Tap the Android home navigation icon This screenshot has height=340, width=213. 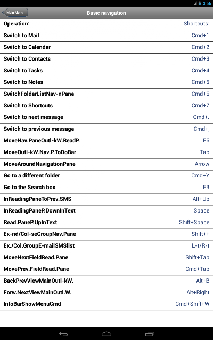point(106,334)
